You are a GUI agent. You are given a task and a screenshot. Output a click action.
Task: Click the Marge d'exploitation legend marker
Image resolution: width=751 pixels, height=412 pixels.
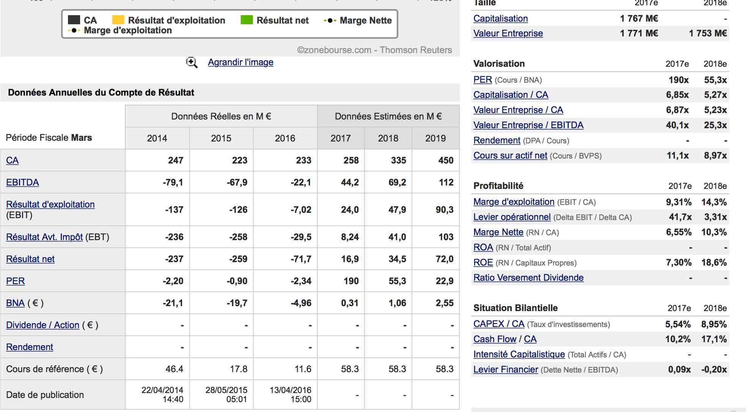[74, 30]
